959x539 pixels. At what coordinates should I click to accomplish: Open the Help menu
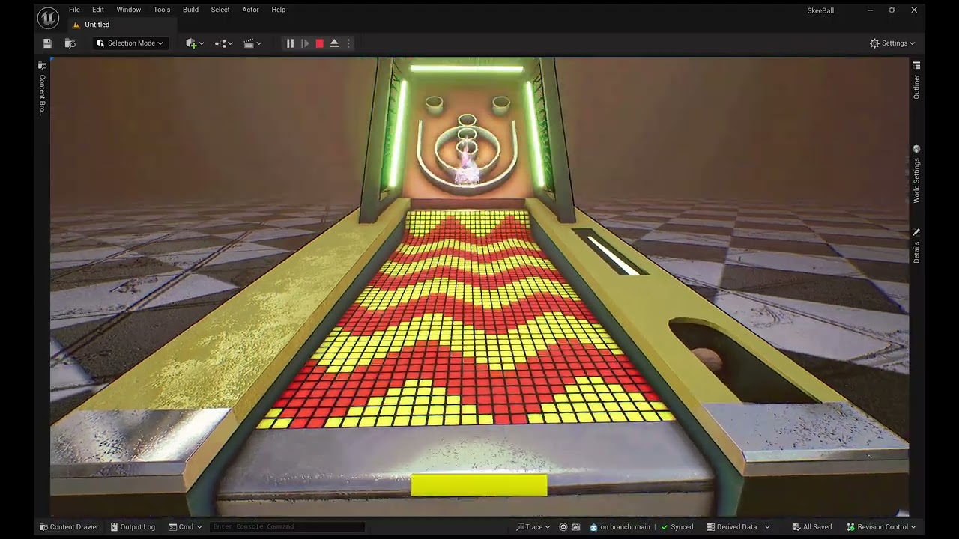click(279, 10)
